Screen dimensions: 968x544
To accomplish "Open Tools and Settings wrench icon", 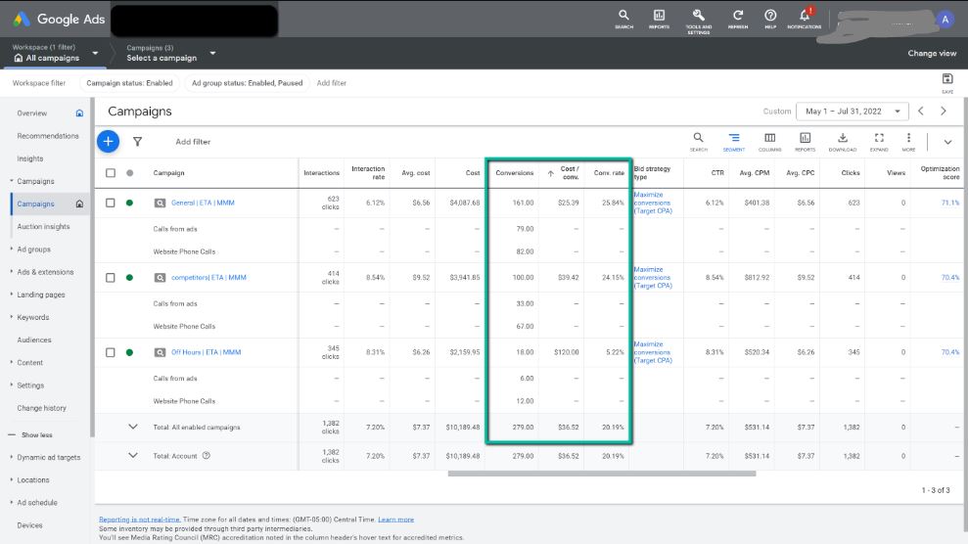I will (698, 21).
